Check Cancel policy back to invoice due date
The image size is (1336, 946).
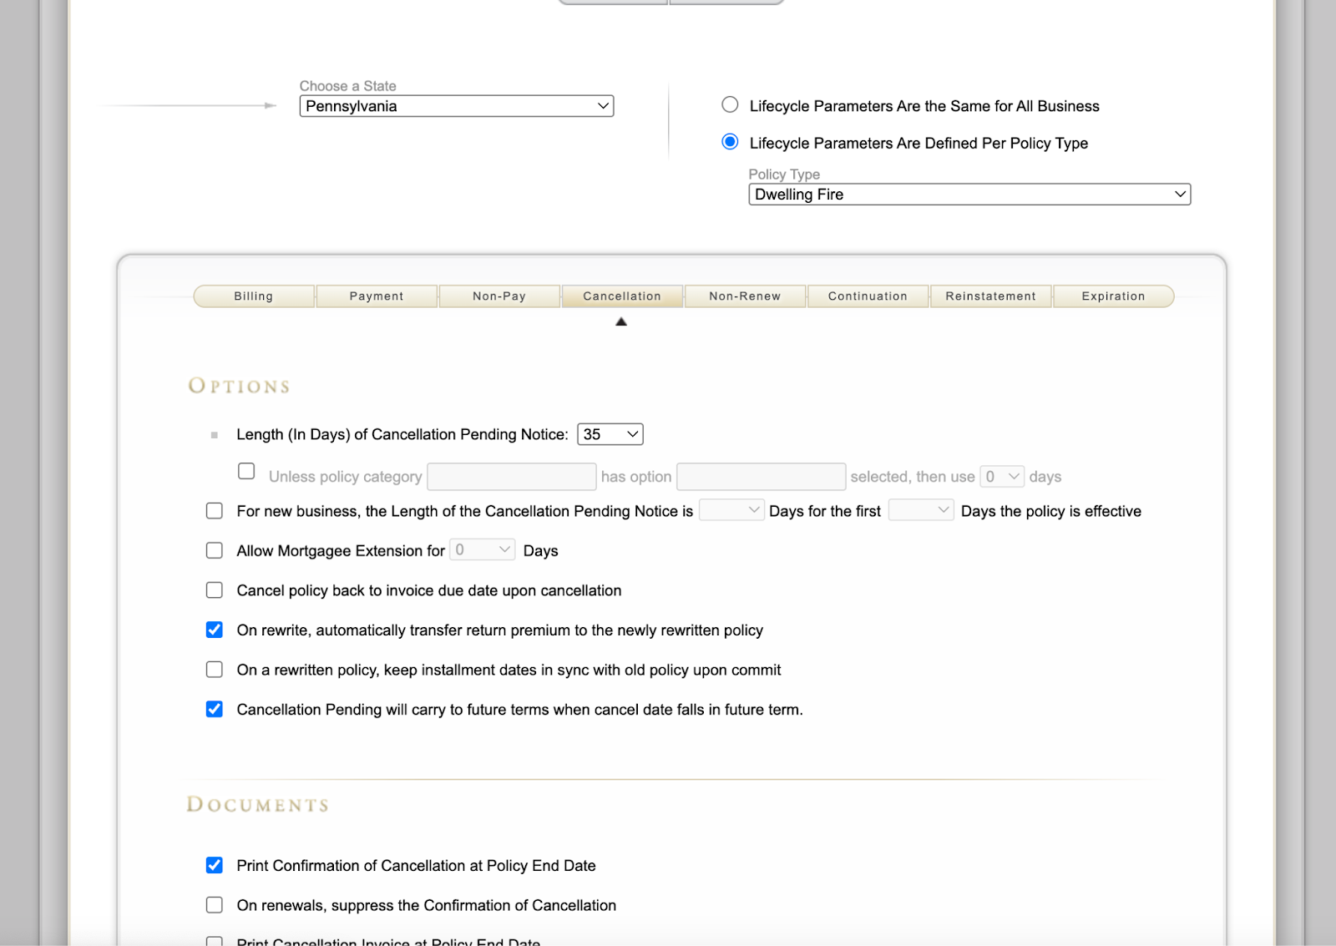(x=215, y=590)
